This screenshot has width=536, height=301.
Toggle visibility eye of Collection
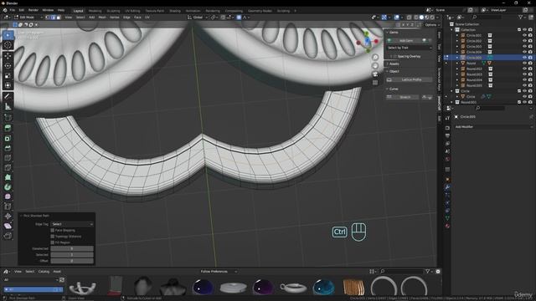524,30
